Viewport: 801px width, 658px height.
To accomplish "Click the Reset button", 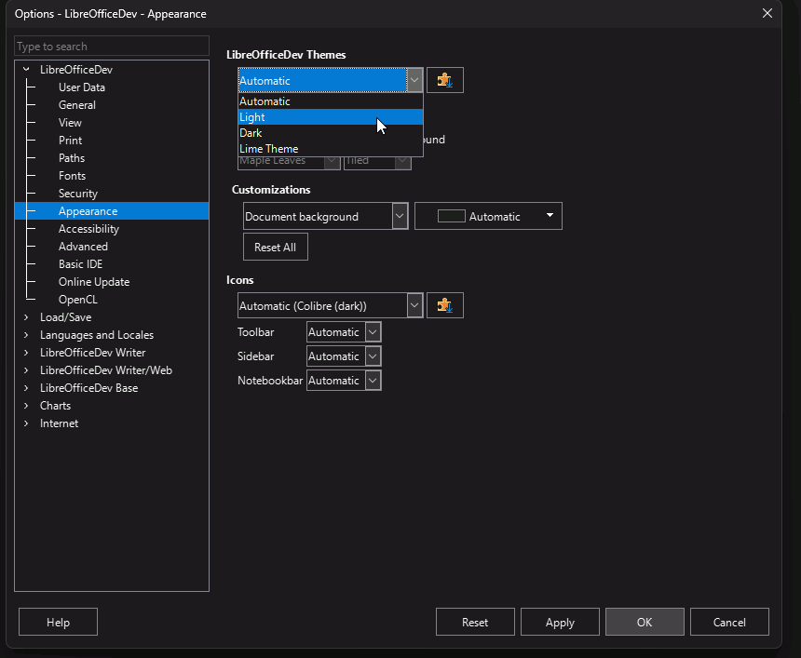I will tap(475, 622).
